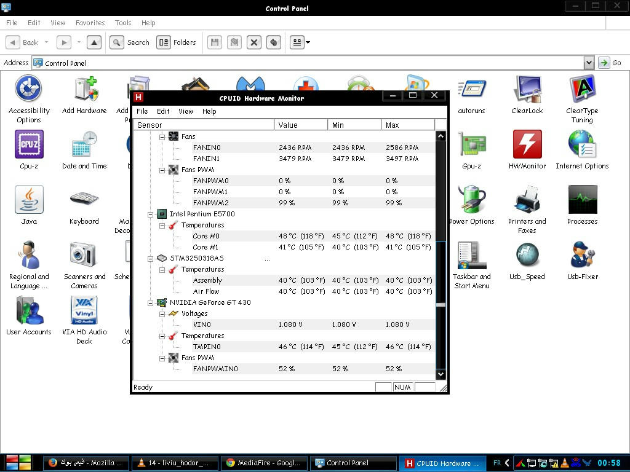630x472 pixels.
Task: Open Help menu in Hardware Monitor
Action: pos(209,111)
